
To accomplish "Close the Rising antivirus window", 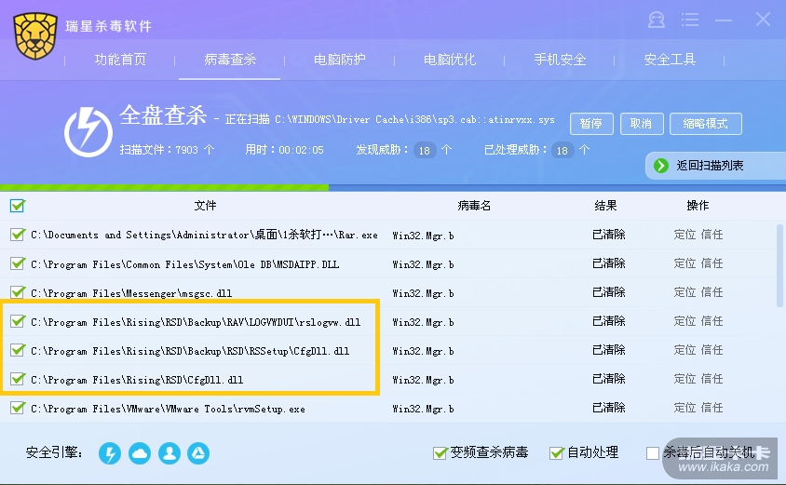I will pos(763,20).
